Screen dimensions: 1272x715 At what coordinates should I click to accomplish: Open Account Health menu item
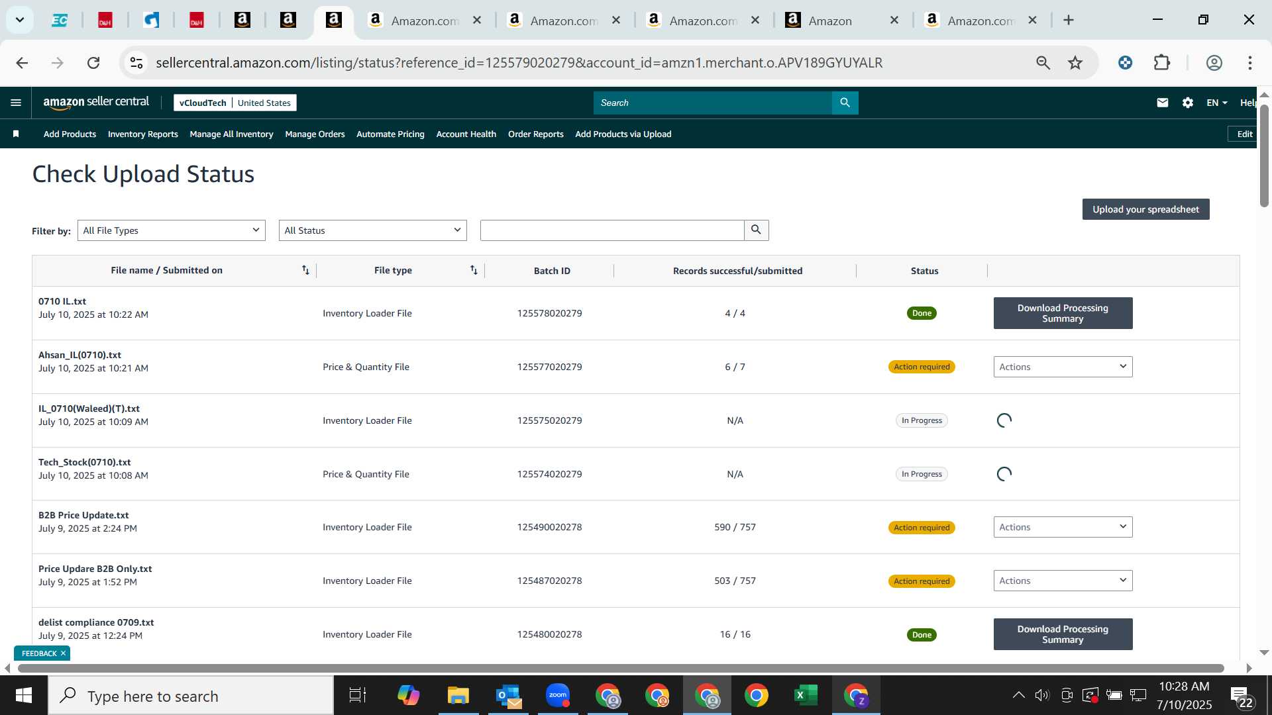[466, 134]
